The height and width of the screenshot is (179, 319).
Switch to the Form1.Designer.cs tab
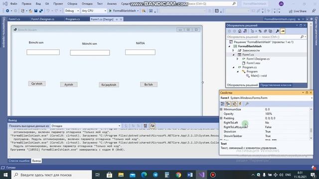43,19
